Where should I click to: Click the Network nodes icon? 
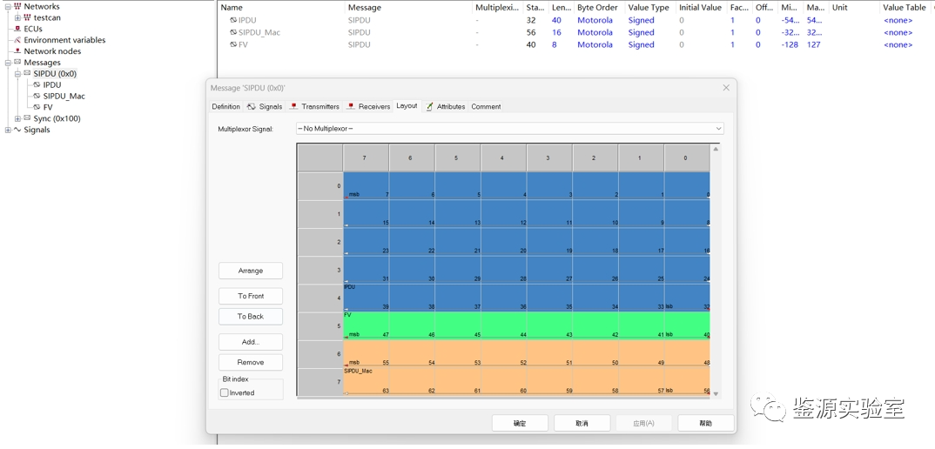click(x=17, y=51)
